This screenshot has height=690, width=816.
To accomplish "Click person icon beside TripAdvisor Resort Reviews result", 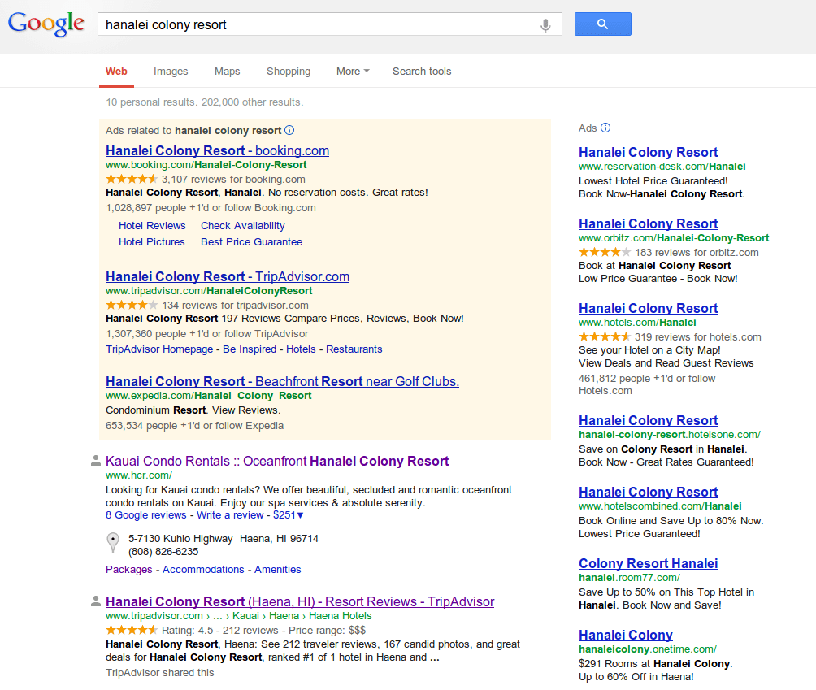I will coord(96,602).
